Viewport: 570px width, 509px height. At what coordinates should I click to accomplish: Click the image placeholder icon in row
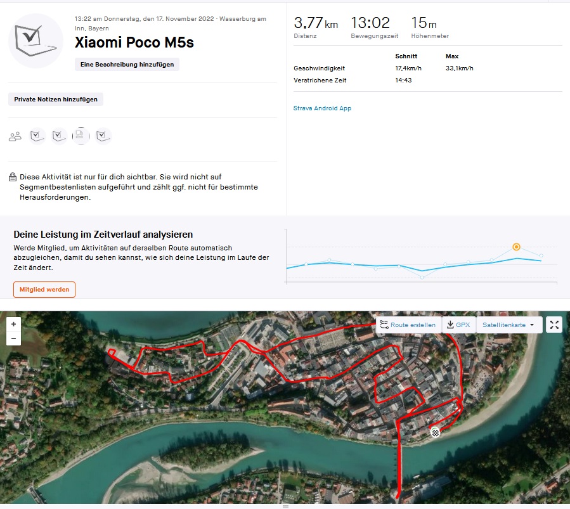80,136
